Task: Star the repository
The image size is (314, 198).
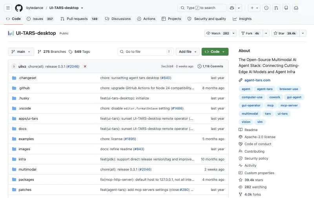Action: click(285, 33)
